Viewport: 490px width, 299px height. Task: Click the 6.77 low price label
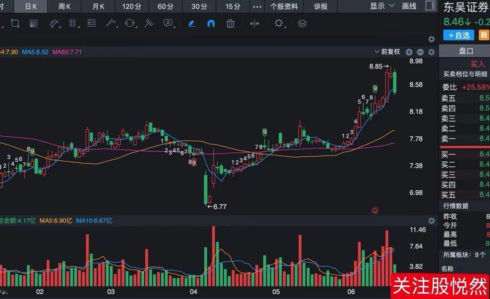tap(220, 207)
